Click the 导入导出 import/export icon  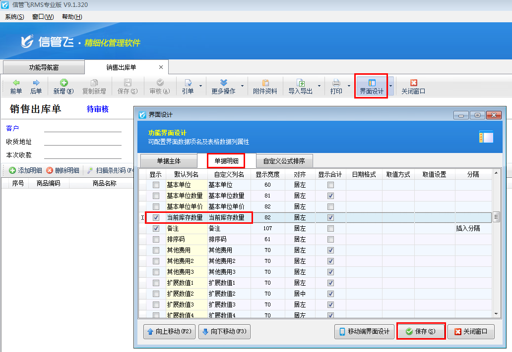click(x=302, y=86)
